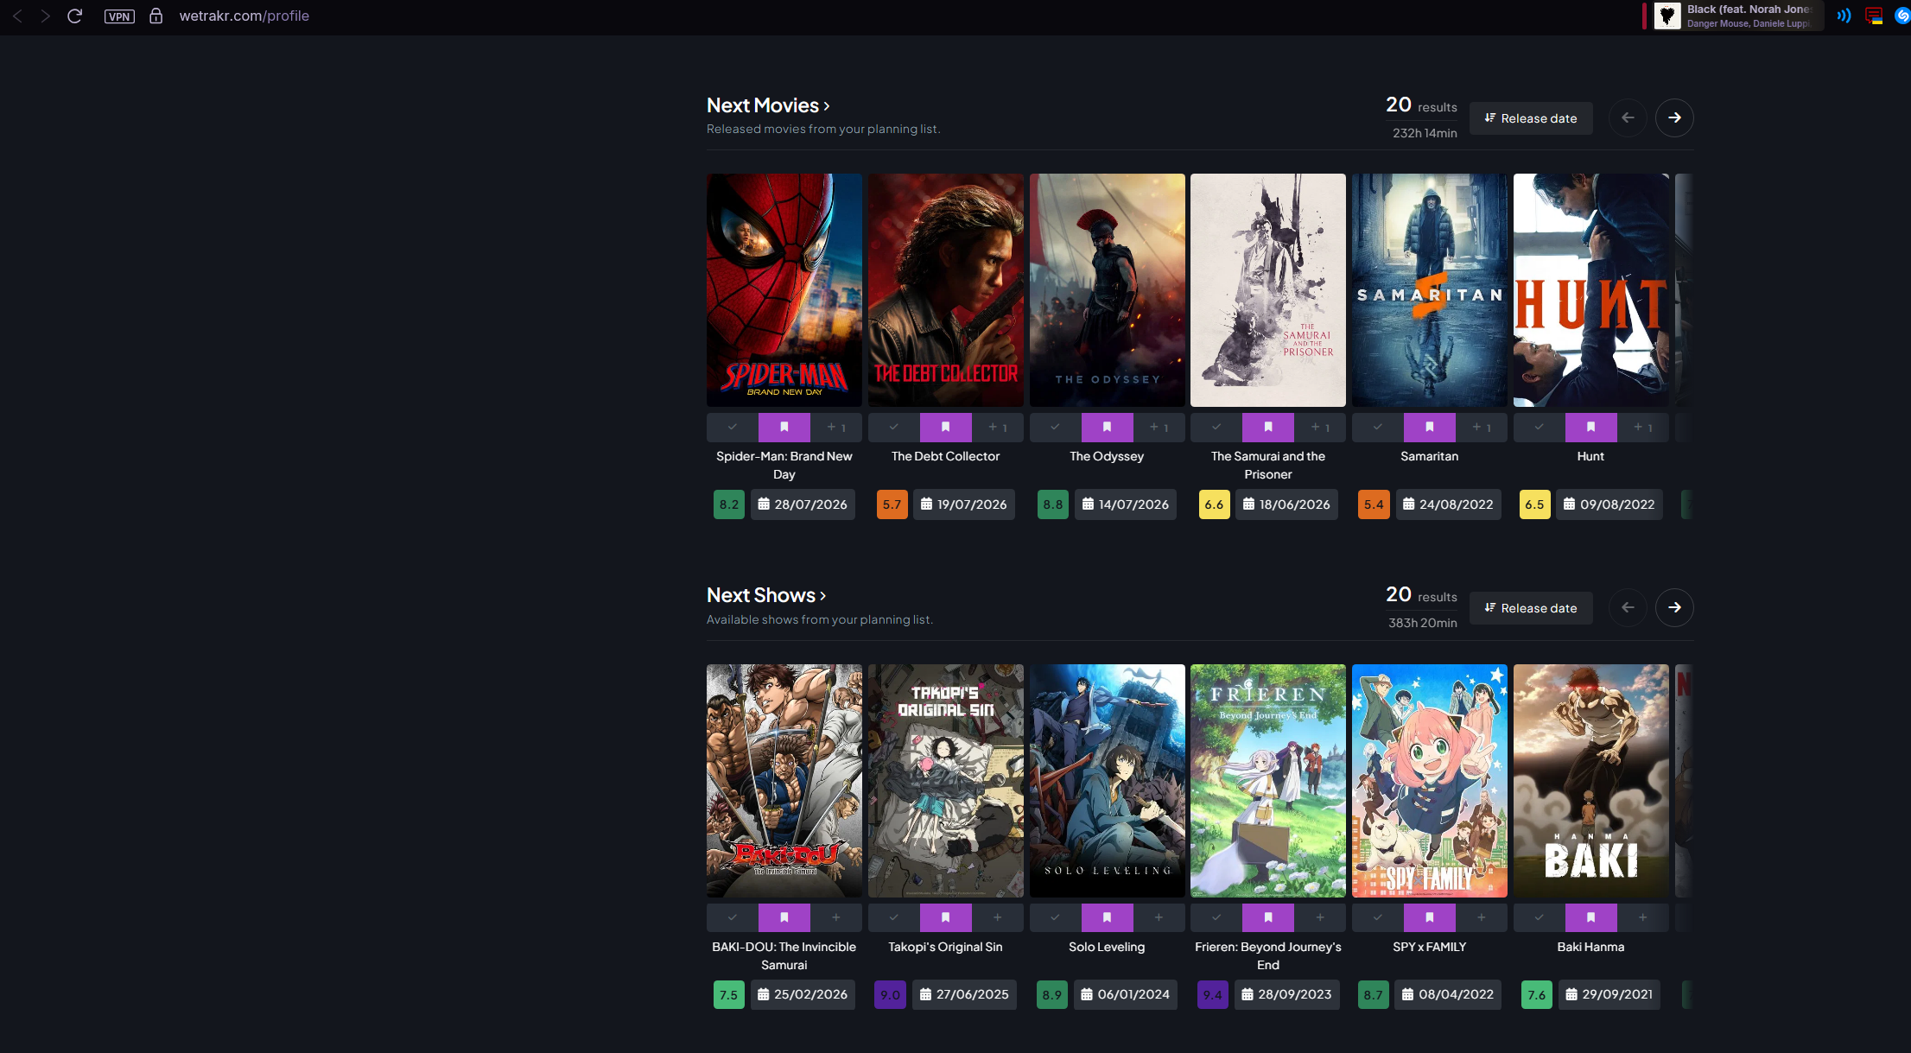This screenshot has width=1911, height=1053.
Task: Toggle planning bookmark for Hunt
Action: pyautogui.click(x=1591, y=427)
